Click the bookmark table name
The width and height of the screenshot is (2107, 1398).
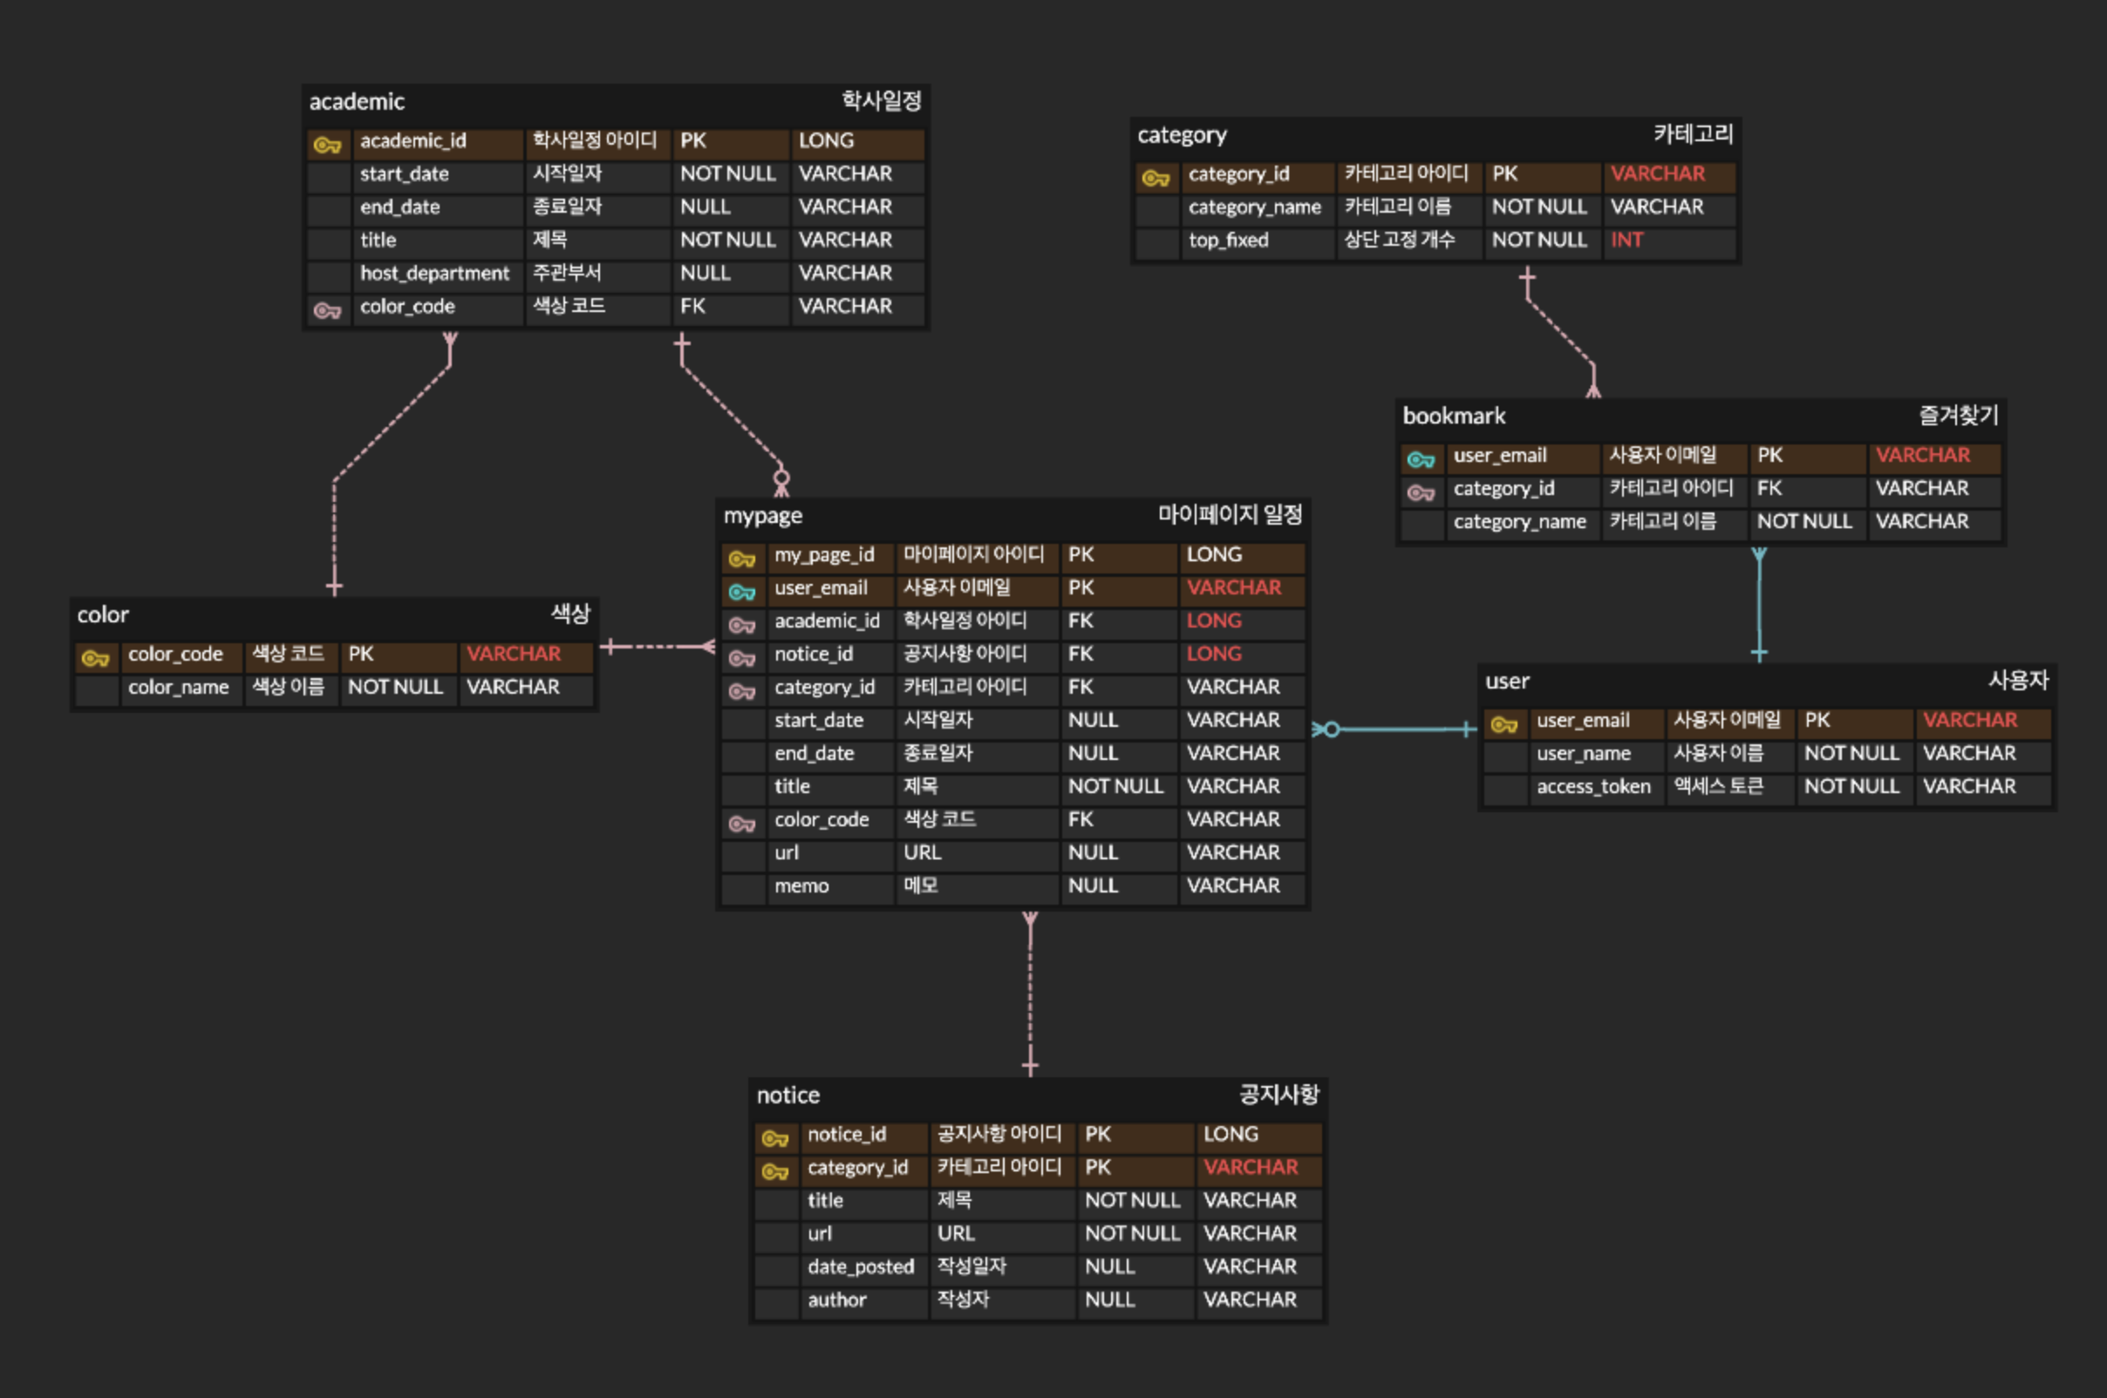coord(1453,416)
